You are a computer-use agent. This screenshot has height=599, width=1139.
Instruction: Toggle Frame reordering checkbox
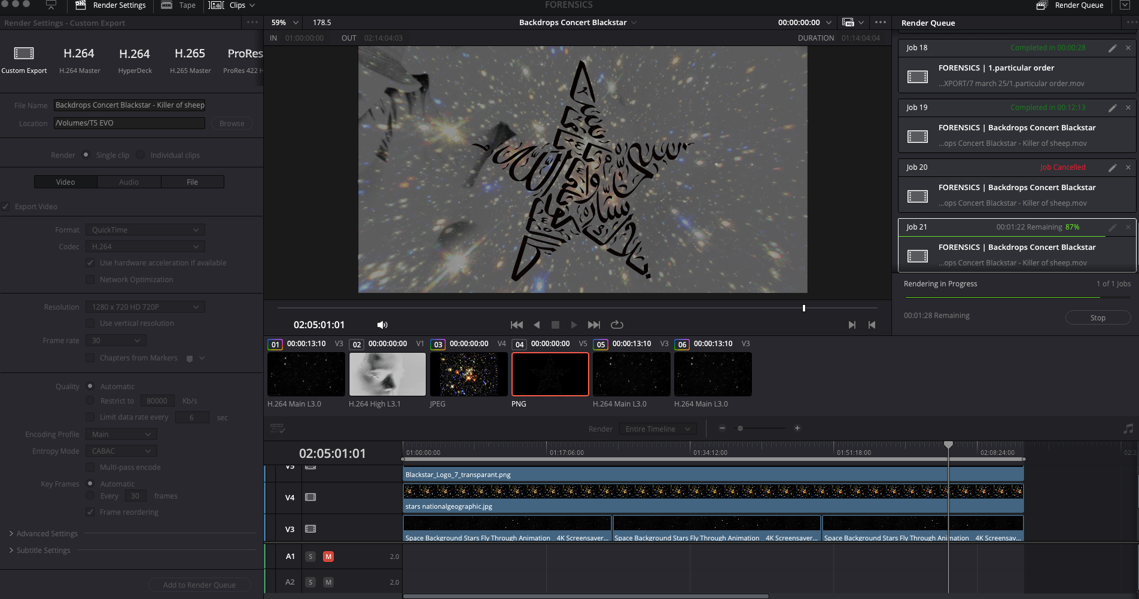pos(90,512)
